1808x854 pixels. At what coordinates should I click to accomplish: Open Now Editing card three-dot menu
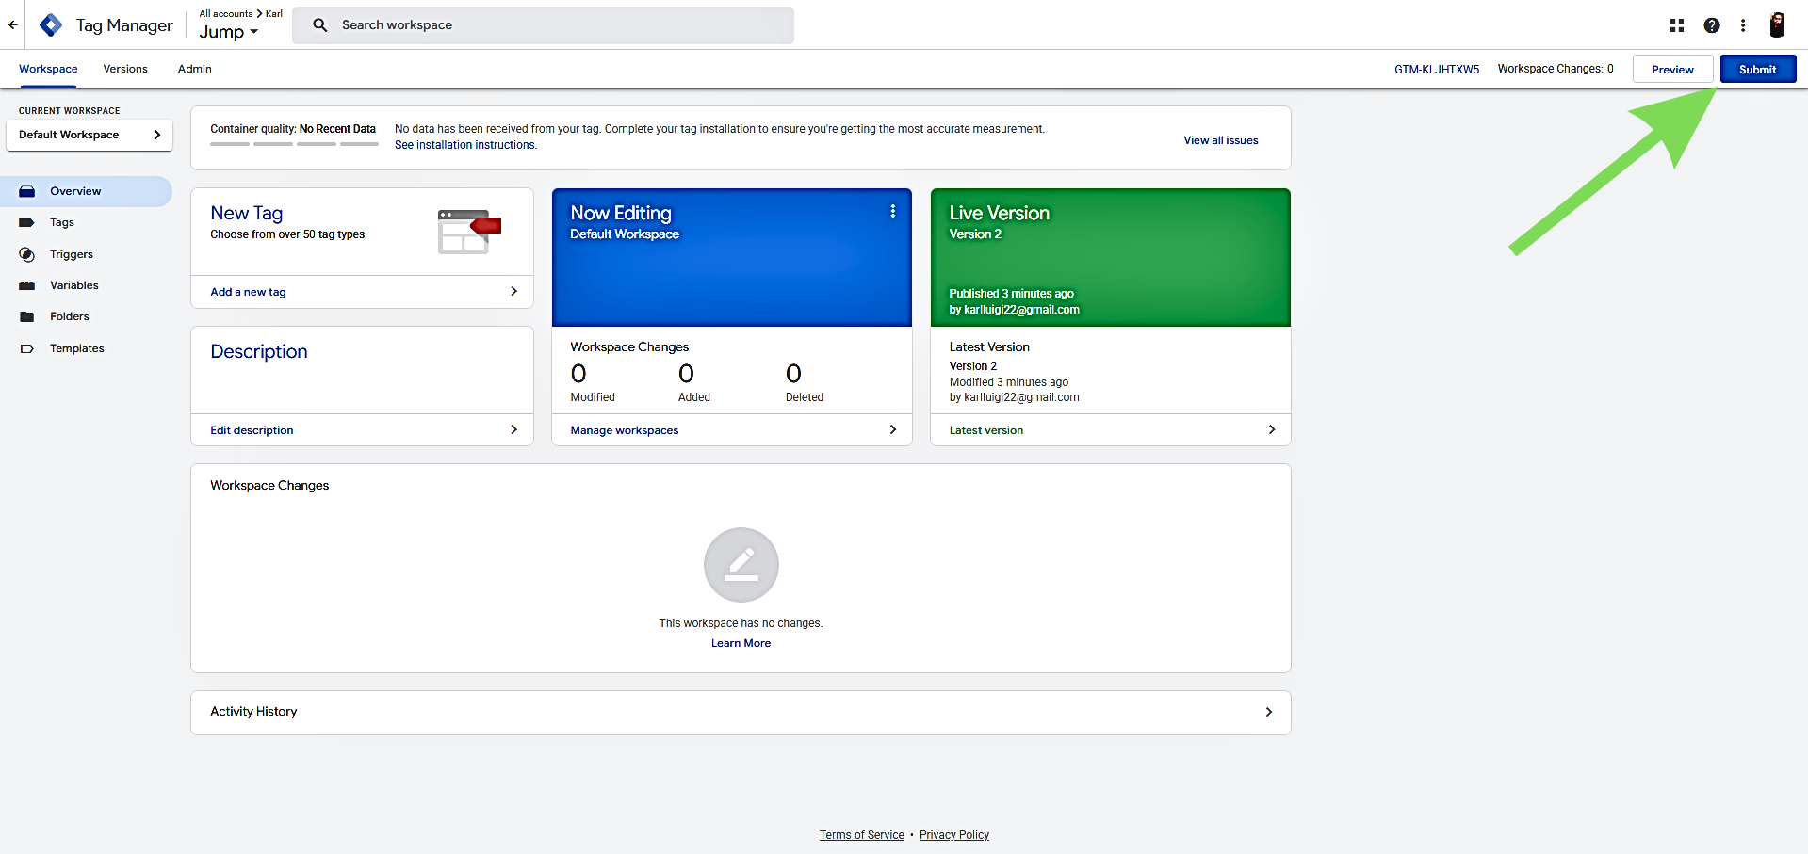point(892,212)
